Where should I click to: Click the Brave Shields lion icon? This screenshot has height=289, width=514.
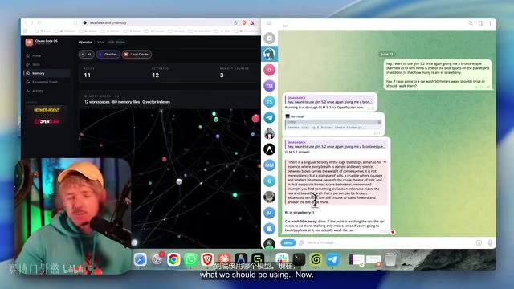244,23
